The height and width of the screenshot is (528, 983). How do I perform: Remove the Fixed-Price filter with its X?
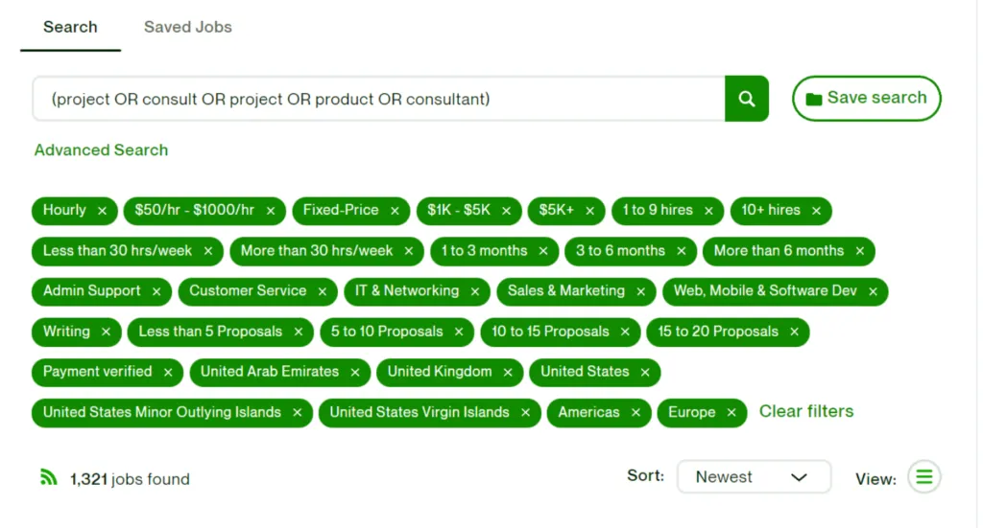click(395, 211)
